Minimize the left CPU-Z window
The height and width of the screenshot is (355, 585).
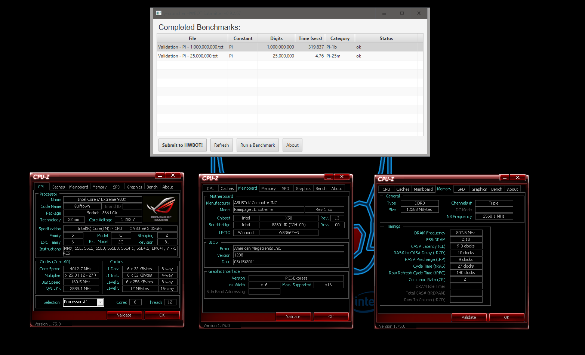[x=160, y=175]
